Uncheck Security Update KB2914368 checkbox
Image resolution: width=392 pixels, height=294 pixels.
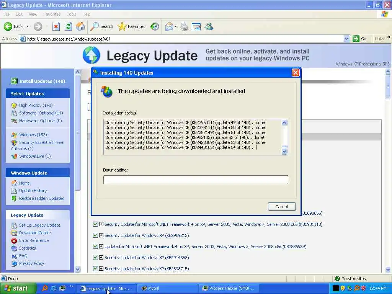pos(95,257)
